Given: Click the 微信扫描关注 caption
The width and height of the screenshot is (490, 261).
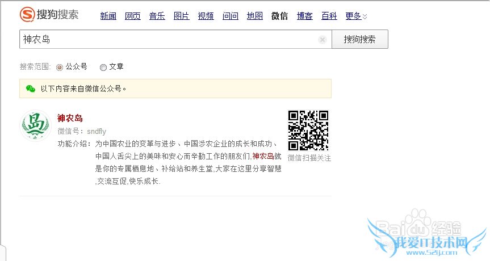Looking at the screenshot, I should point(309,158).
